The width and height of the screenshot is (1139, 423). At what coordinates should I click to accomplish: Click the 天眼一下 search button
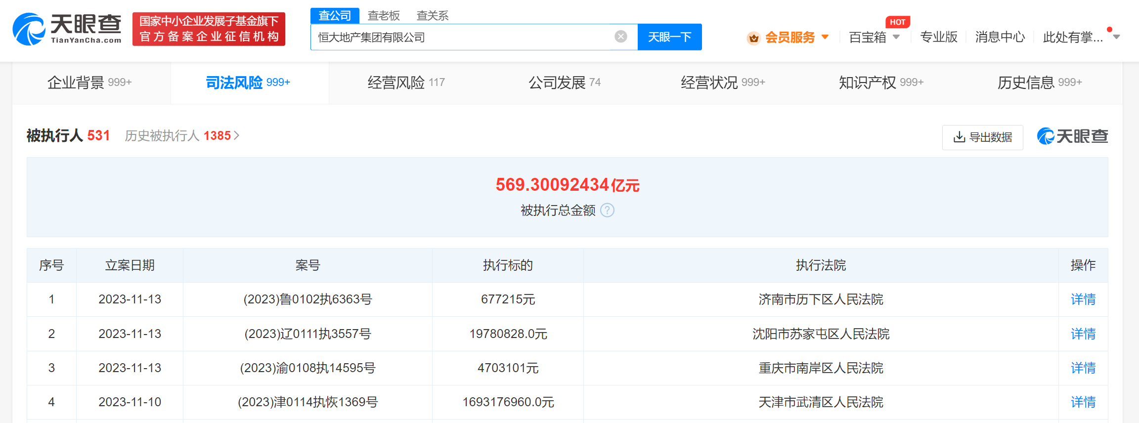(x=669, y=37)
